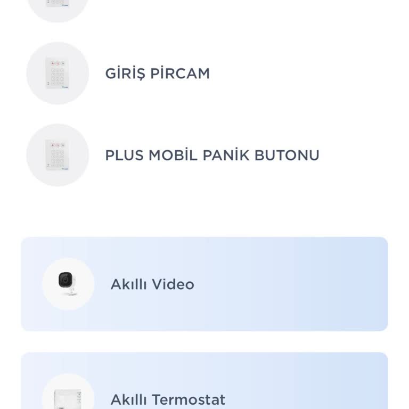The image size is (409, 409).
Task: Select the Akıllı Termostat text label
Action: point(168,399)
